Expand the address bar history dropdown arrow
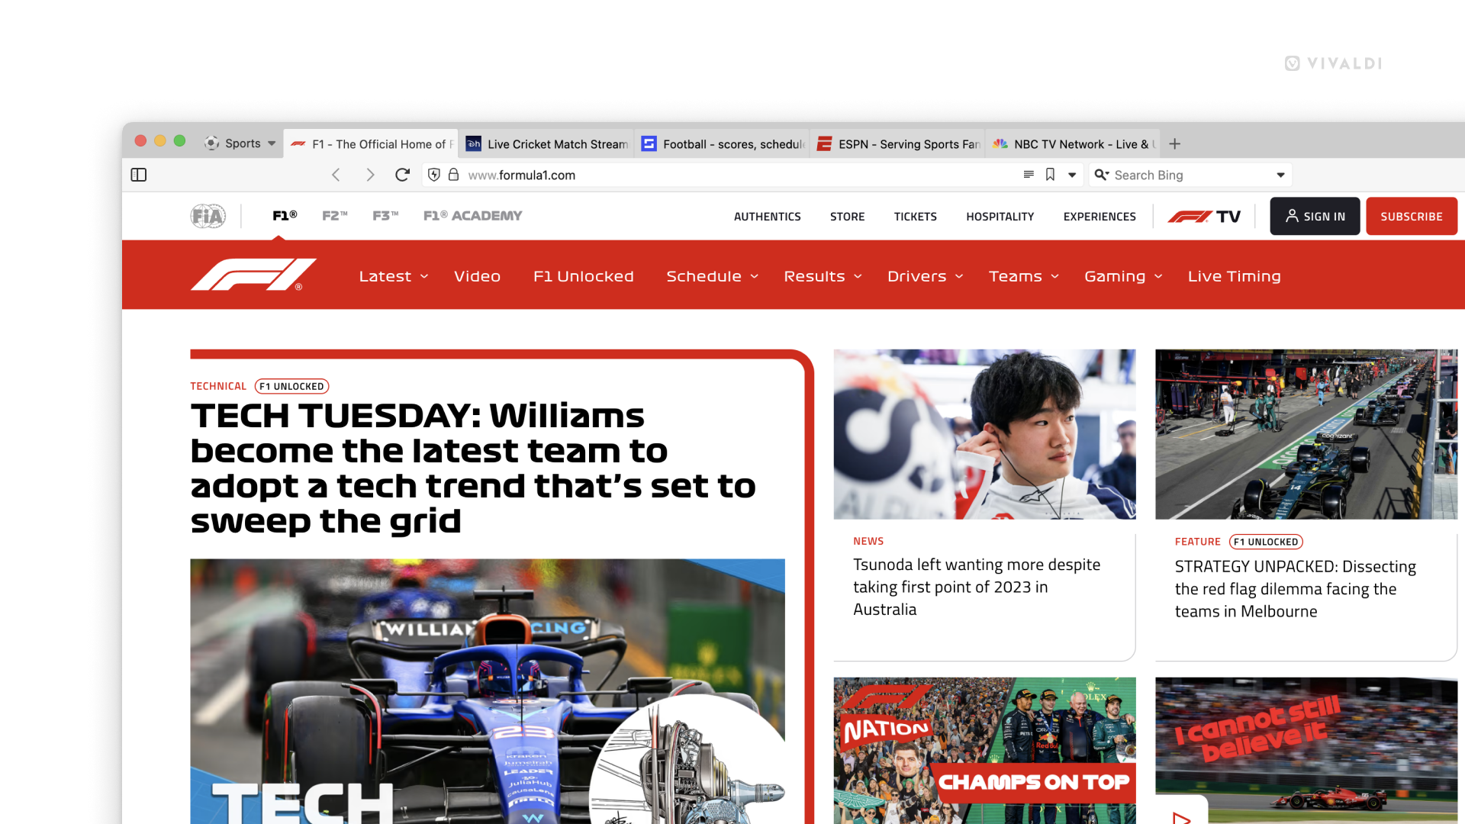Screen dimensions: 1465x824 pos(1072,175)
